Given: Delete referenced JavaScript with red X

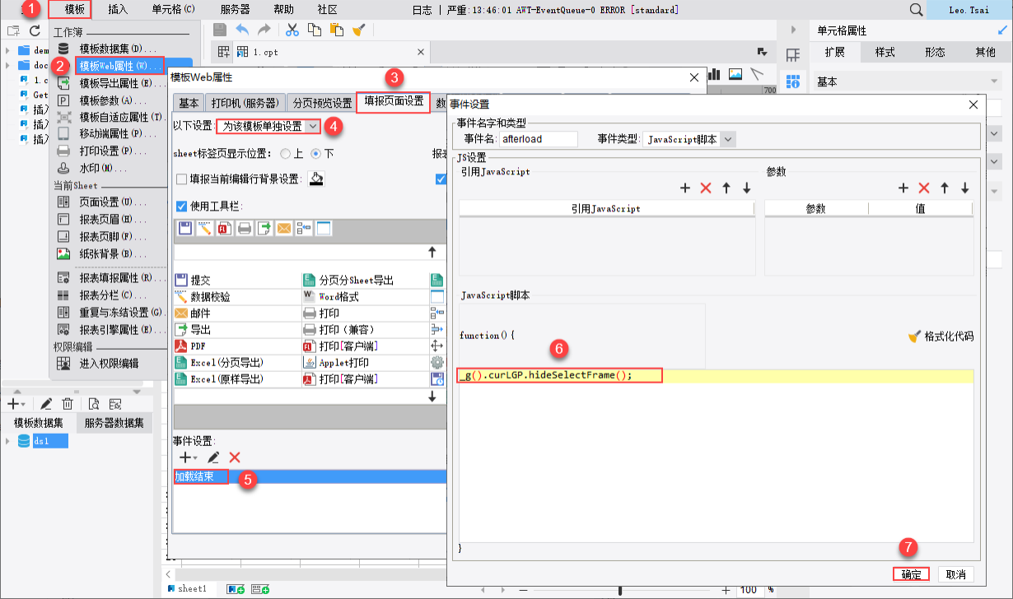Looking at the screenshot, I should (706, 188).
